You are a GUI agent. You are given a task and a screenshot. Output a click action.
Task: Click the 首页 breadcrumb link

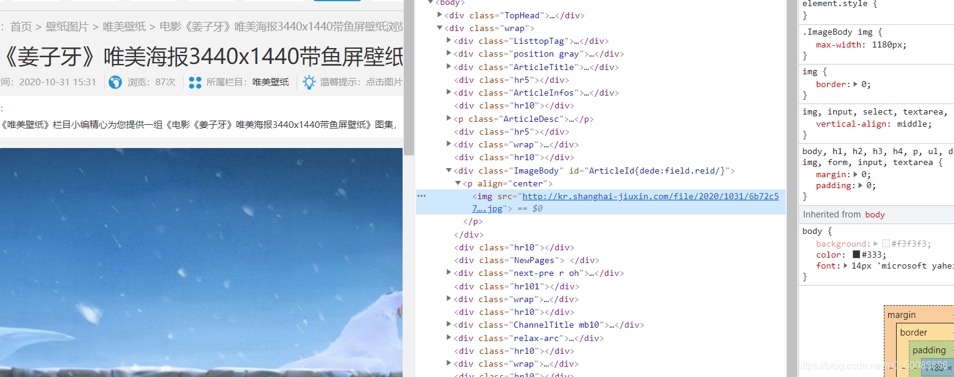click(x=21, y=27)
